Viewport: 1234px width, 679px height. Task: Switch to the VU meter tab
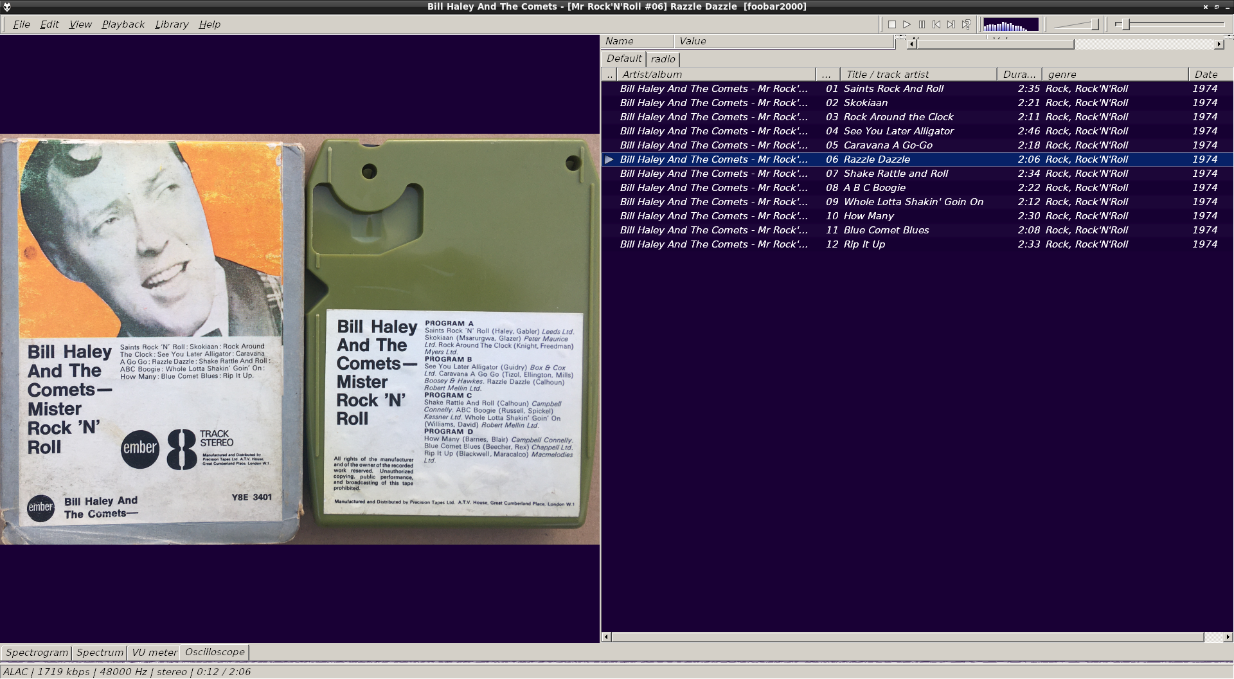(x=154, y=653)
